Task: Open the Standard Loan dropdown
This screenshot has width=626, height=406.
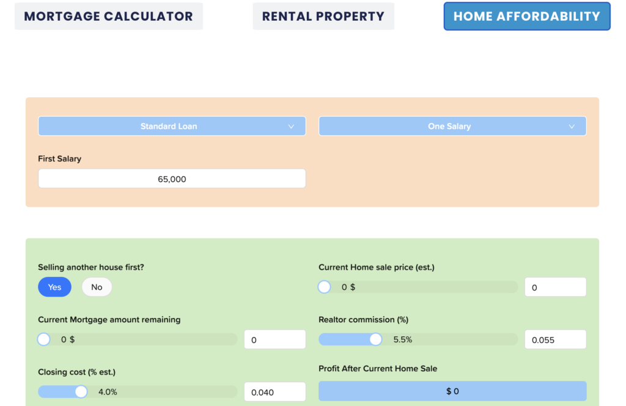Action: tap(172, 126)
